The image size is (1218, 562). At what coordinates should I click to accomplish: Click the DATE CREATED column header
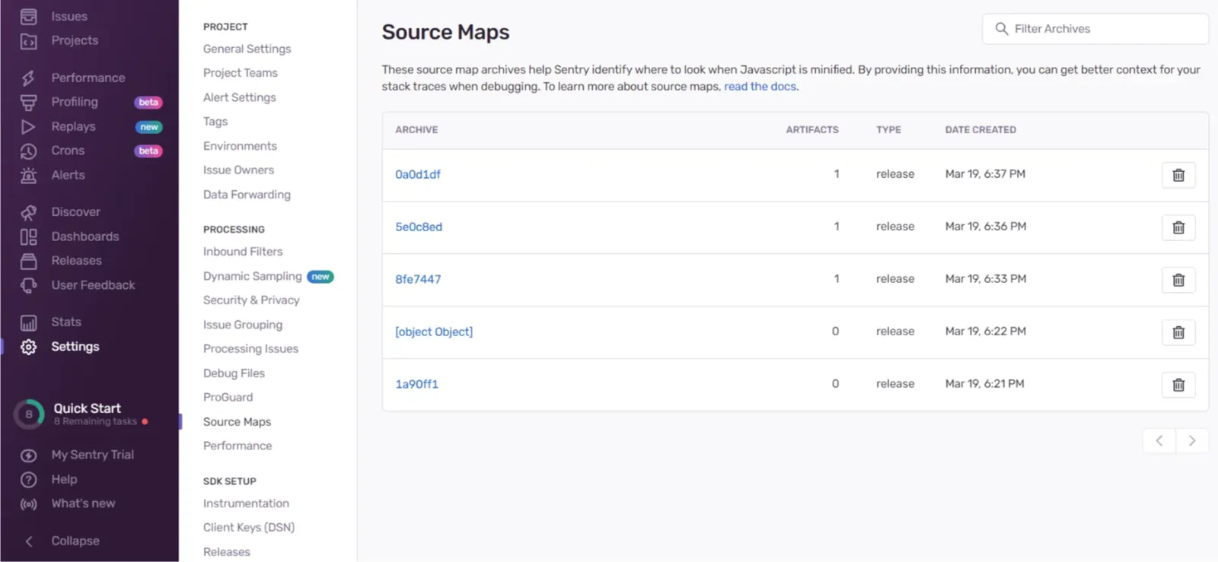[x=980, y=130]
